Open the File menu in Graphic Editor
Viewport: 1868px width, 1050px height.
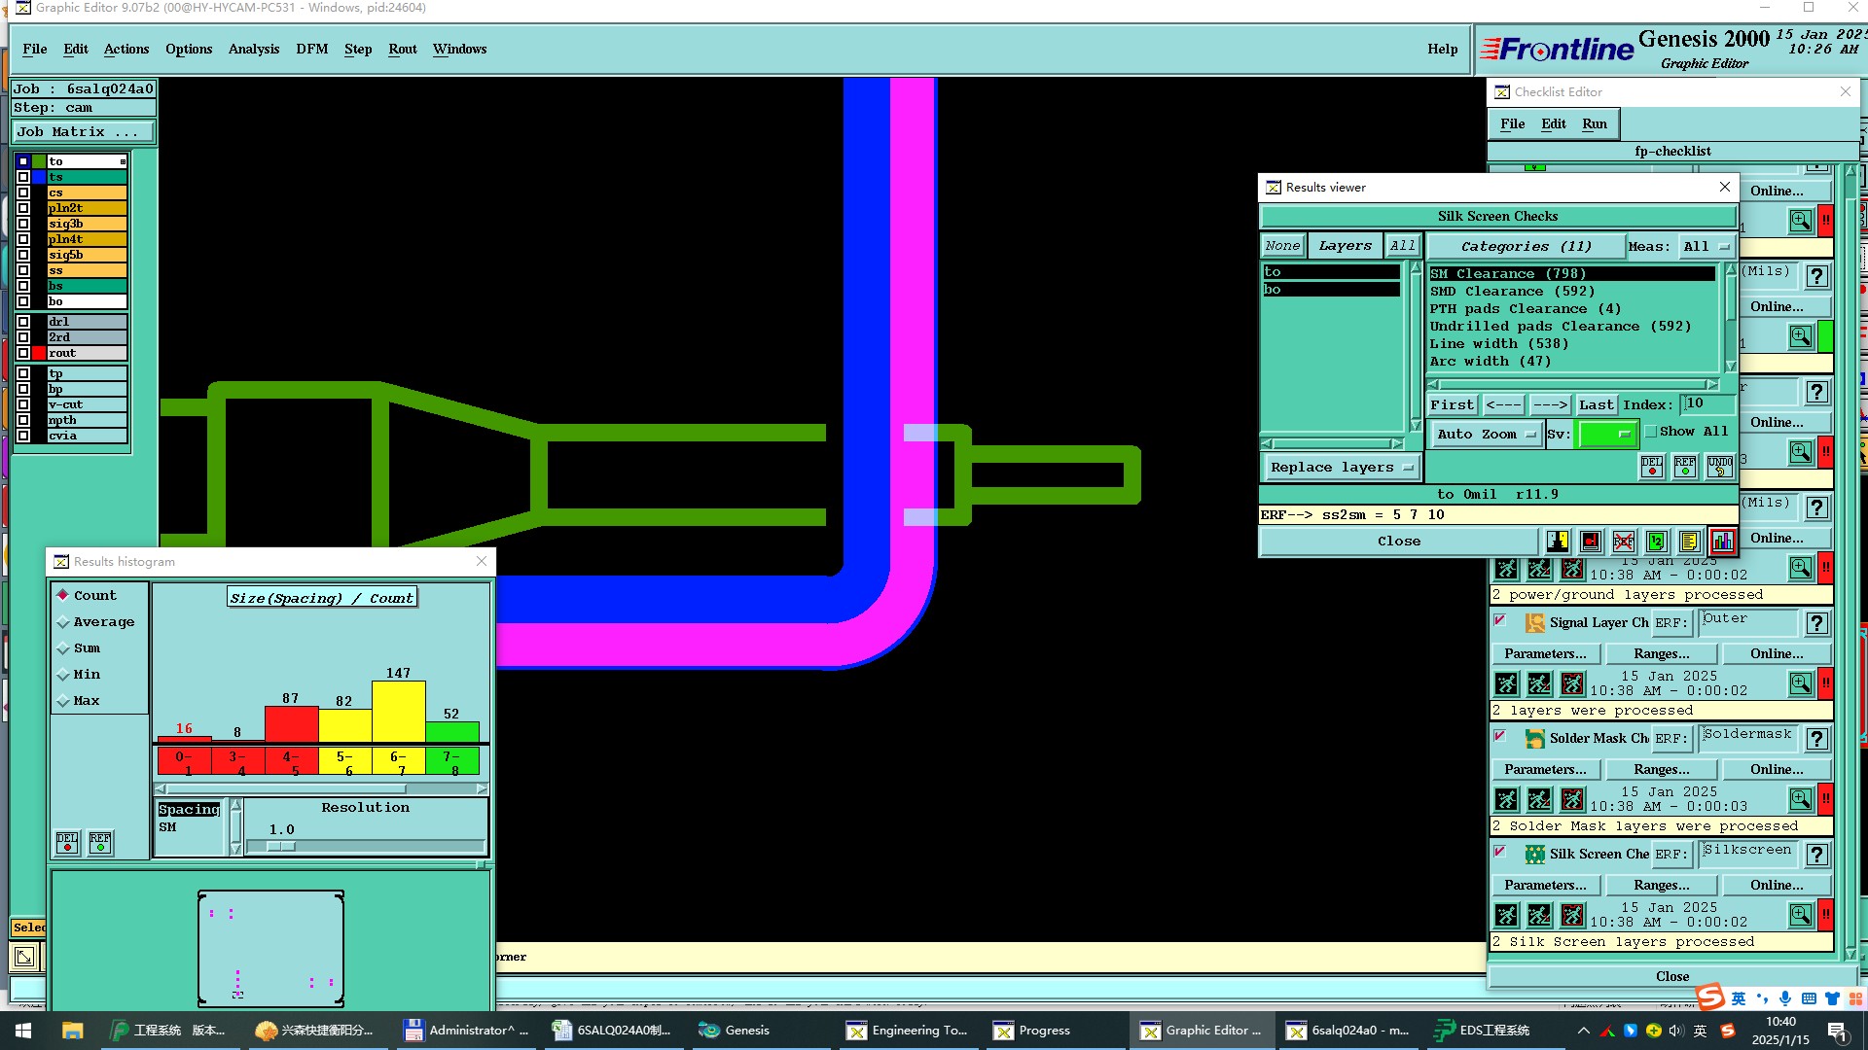[34, 50]
